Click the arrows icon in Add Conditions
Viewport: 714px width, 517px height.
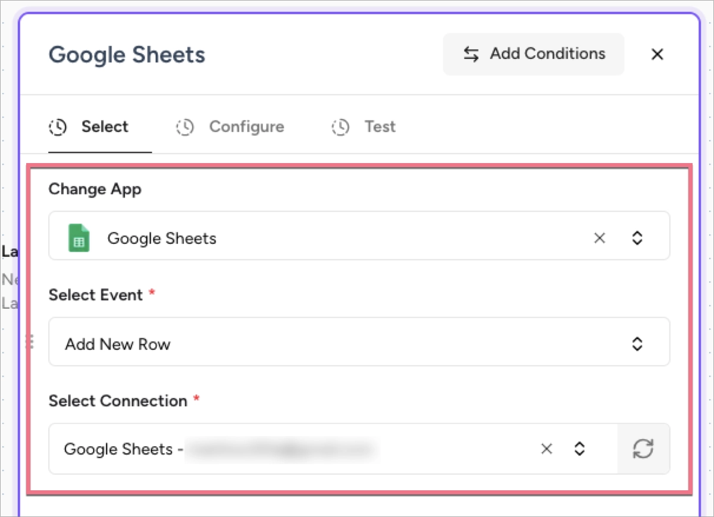click(x=470, y=54)
